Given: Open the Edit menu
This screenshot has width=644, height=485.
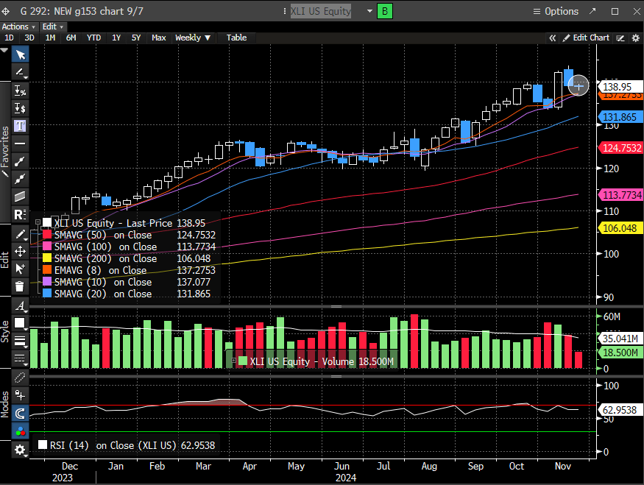Looking at the screenshot, I should click(52, 26).
